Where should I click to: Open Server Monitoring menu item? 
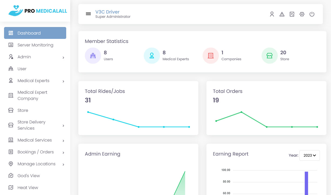click(x=35, y=45)
